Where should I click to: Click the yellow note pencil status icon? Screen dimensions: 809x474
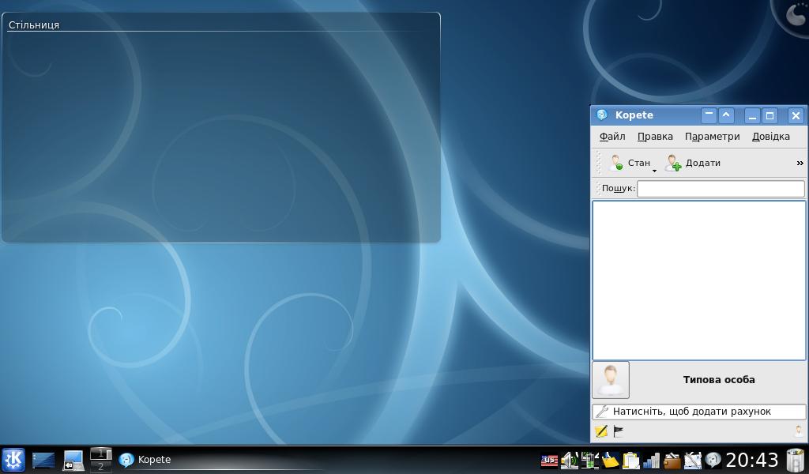pyautogui.click(x=601, y=431)
